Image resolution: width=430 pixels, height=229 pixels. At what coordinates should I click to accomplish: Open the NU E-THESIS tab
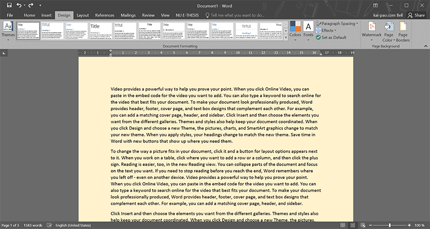(x=187, y=16)
